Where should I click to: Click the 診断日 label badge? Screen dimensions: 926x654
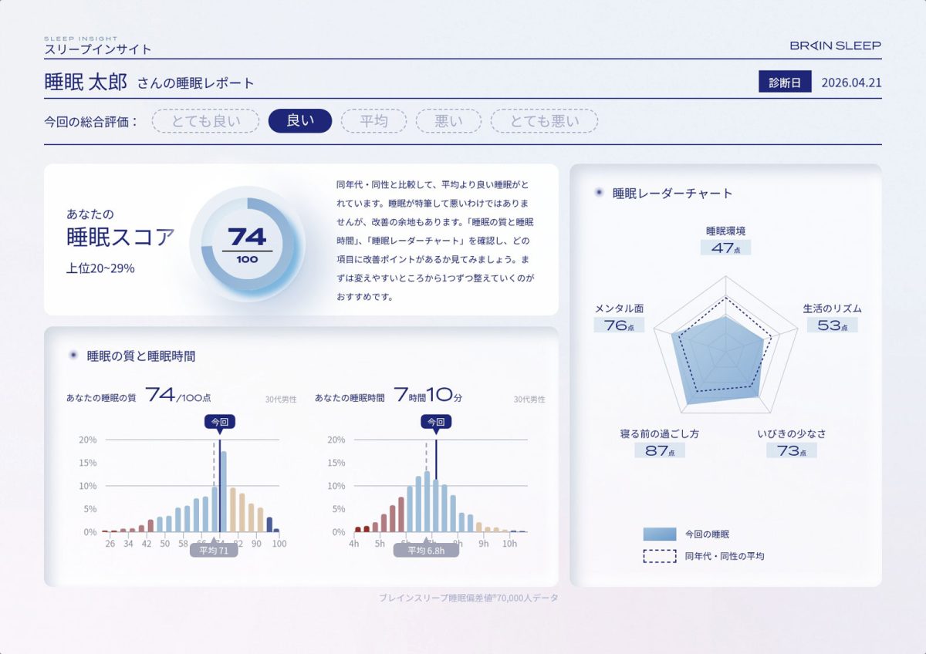(785, 83)
